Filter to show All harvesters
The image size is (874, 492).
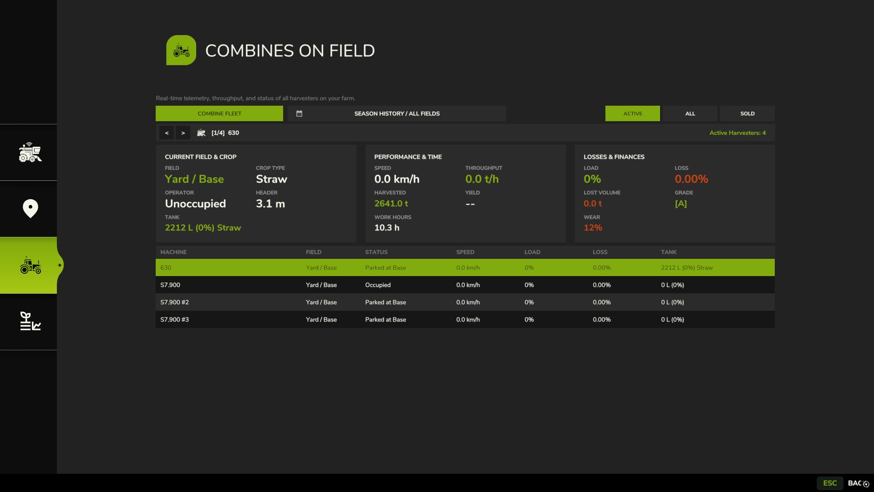[690, 113]
